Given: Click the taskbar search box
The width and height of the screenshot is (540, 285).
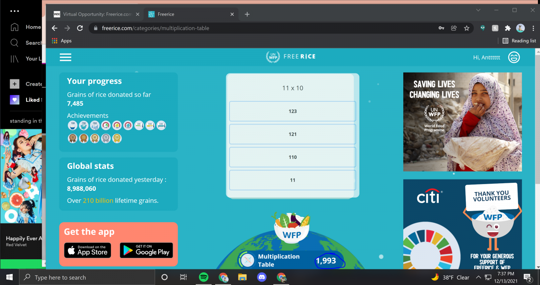Looking at the screenshot, I should point(87,277).
